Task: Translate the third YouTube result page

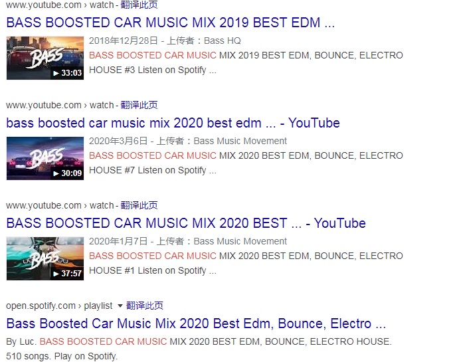Action: (139, 205)
